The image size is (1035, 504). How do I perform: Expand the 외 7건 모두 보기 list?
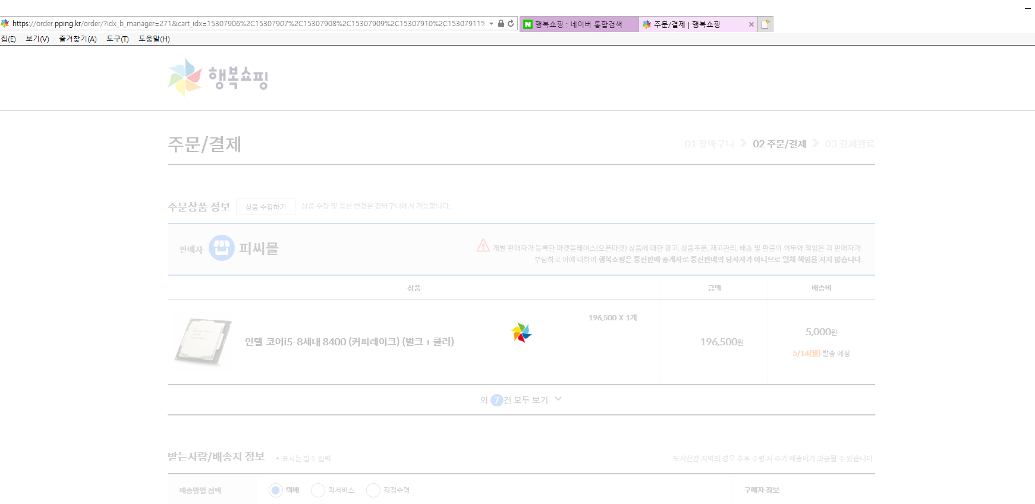coord(521,400)
